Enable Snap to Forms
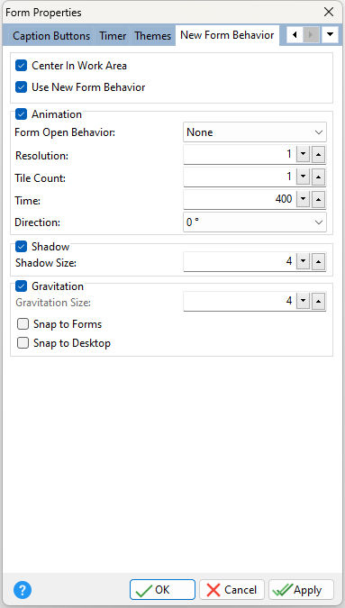Screen dimensions: 345x608 pyautogui.click(x=23, y=324)
